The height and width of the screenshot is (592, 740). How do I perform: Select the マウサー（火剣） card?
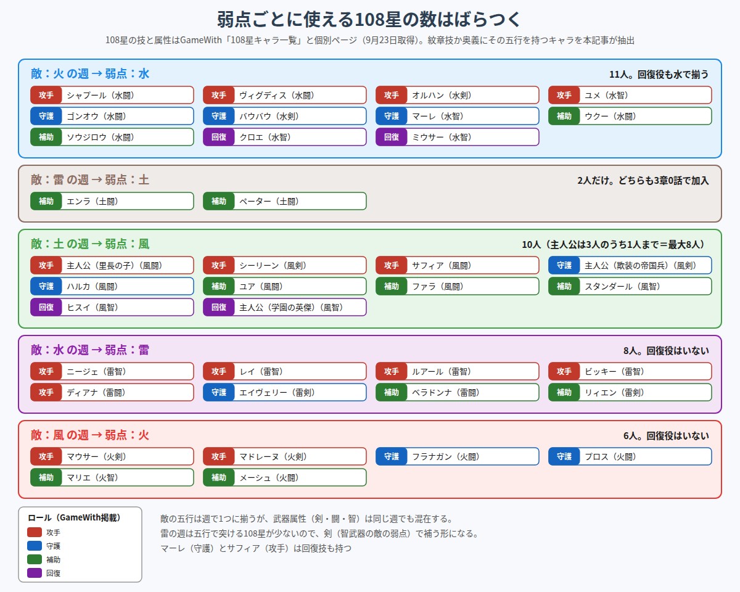click(112, 456)
